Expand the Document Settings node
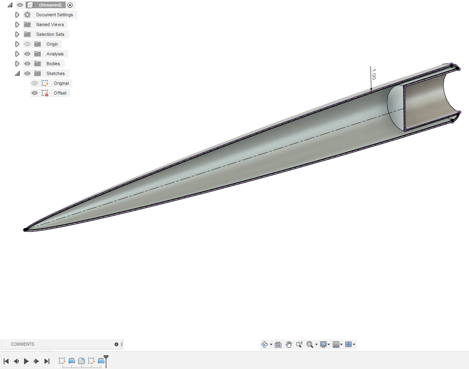 tap(17, 15)
